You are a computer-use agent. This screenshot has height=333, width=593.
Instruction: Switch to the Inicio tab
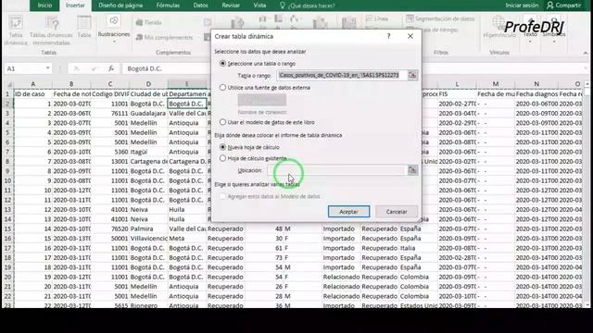(44, 6)
